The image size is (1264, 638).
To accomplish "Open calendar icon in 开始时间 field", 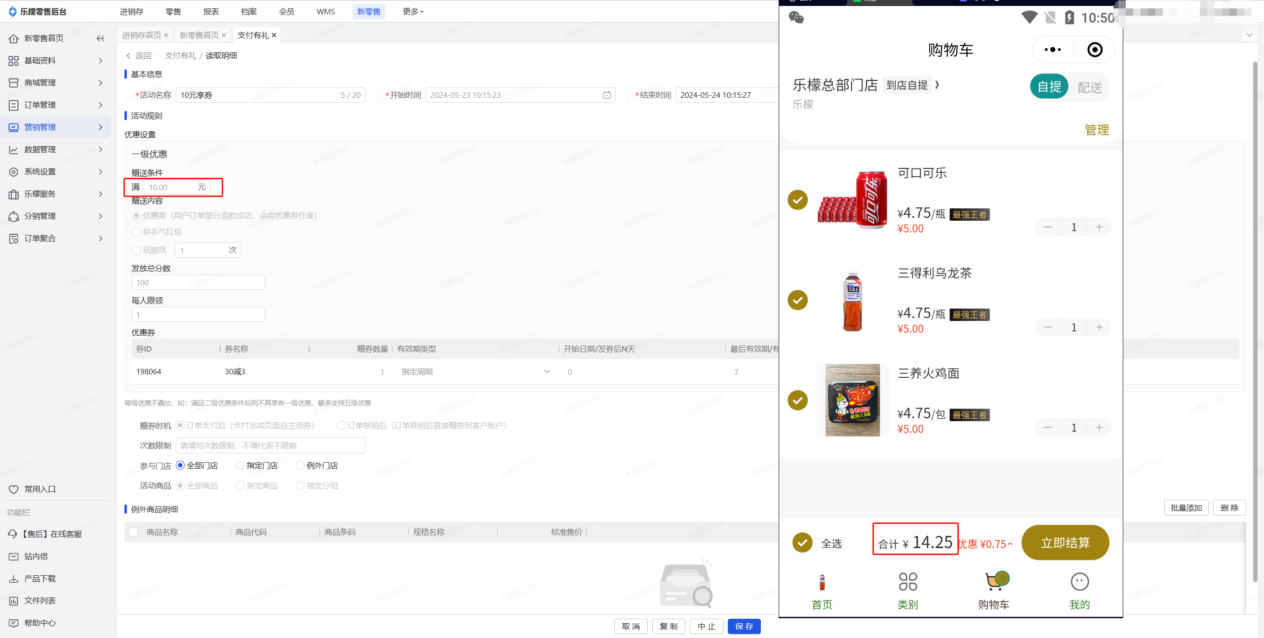I will [606, 95].
